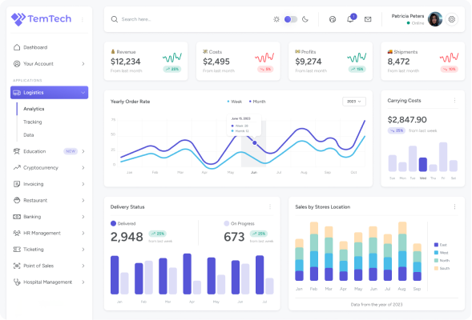Click the TemTech logo
Image resolution: width=472 pixels, height=320 pixels.
[41, 19]
